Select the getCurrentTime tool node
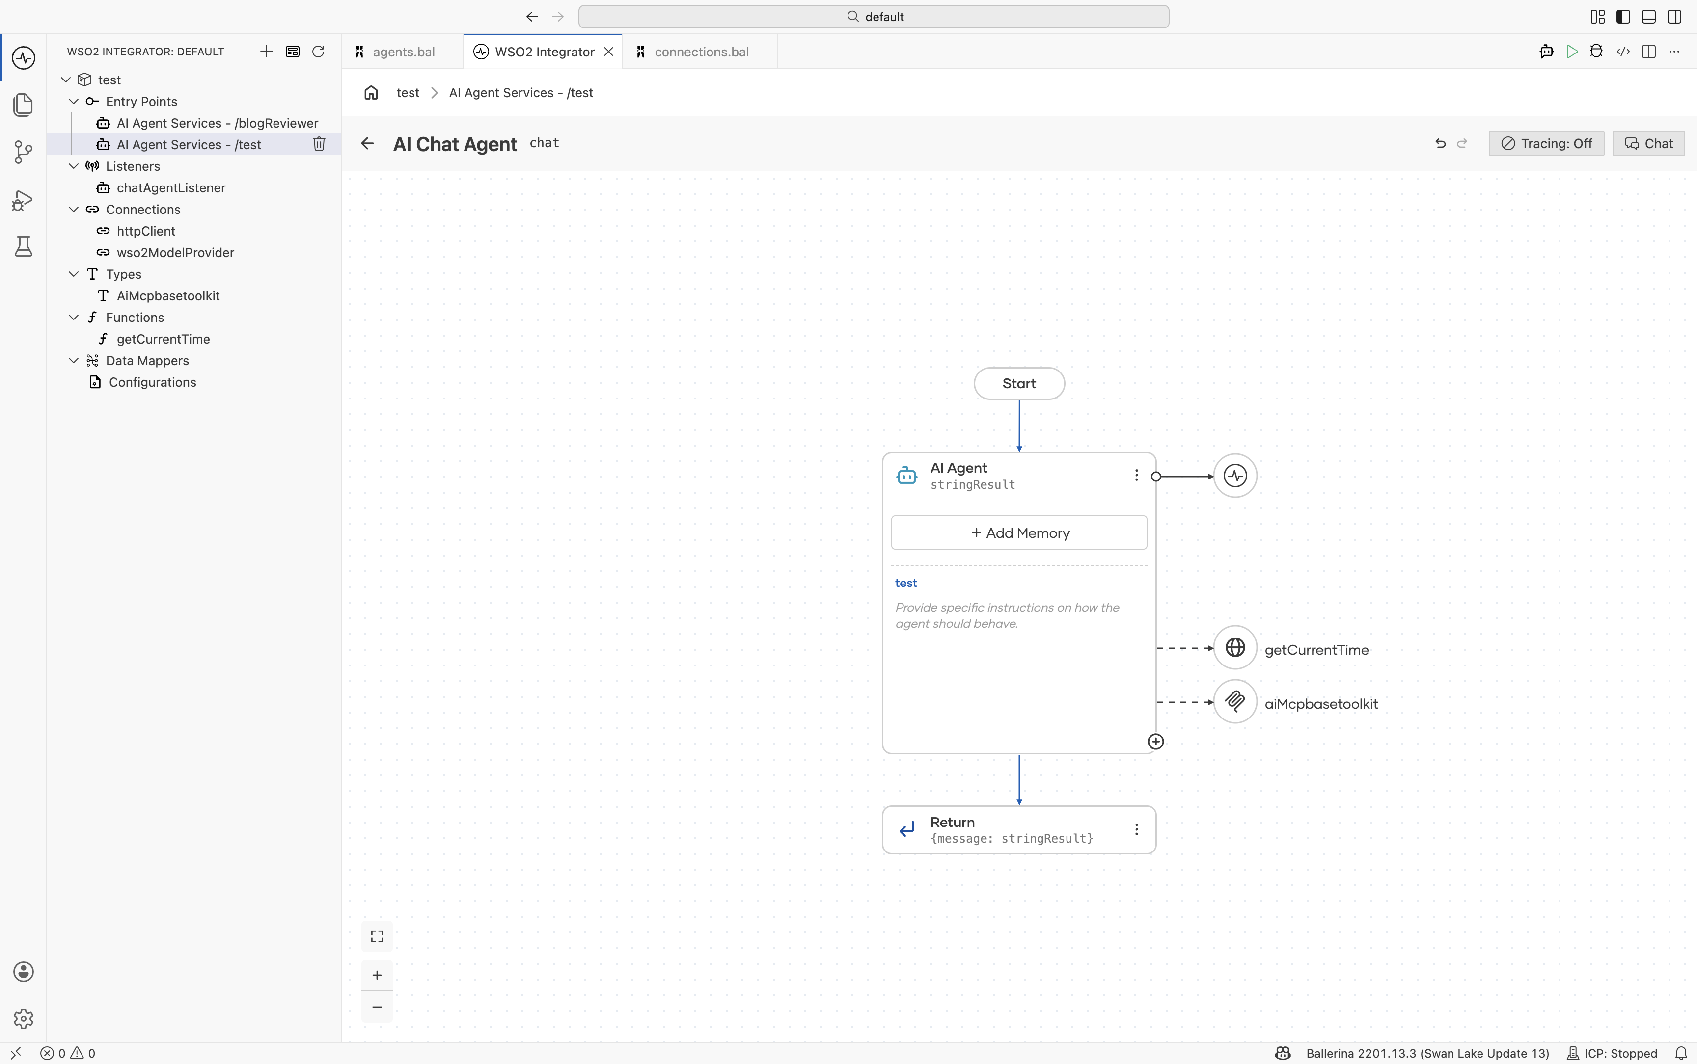1697x1064 pixels. [x=1234, y=647]
